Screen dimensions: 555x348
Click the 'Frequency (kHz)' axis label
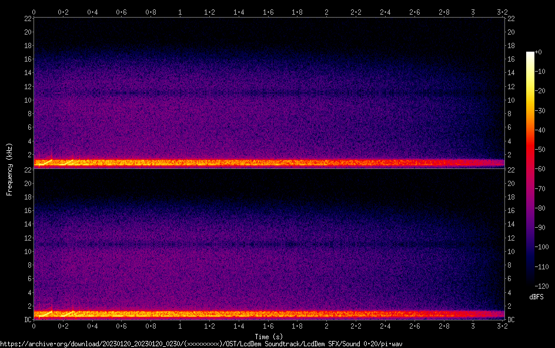[9, 168]
